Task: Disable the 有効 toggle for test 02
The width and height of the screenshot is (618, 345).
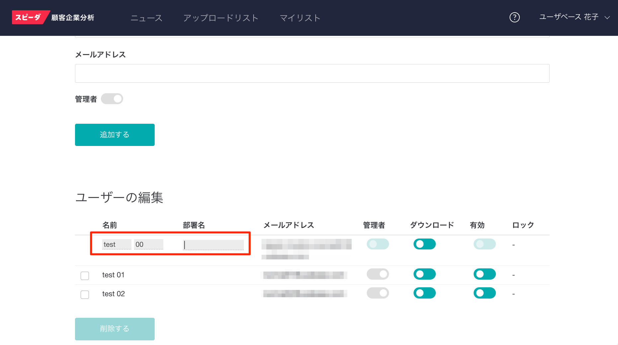Action: tap(485, 293)
